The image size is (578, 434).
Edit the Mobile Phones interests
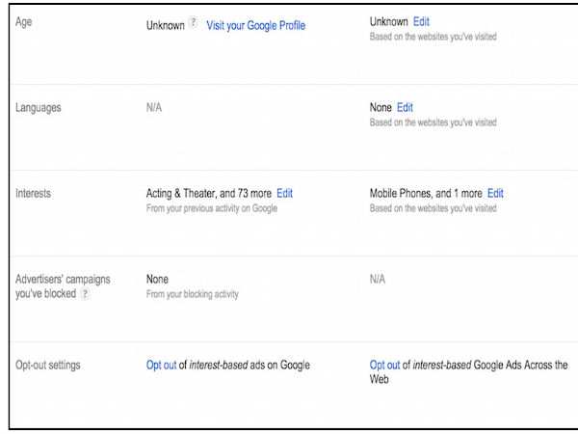click(495, 193)
